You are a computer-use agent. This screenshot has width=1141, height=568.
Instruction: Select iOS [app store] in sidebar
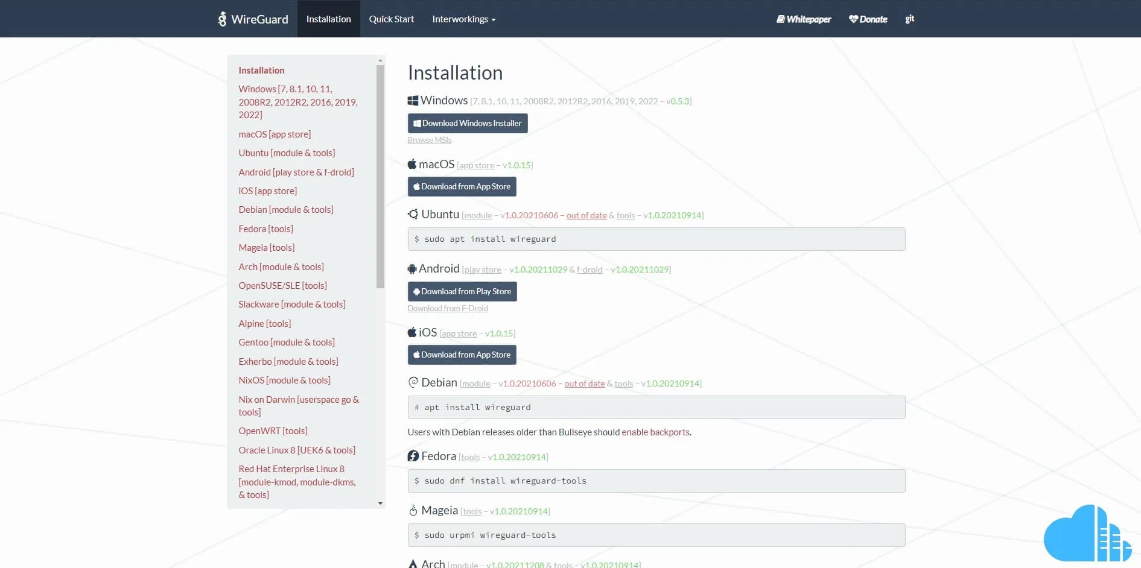267,191
